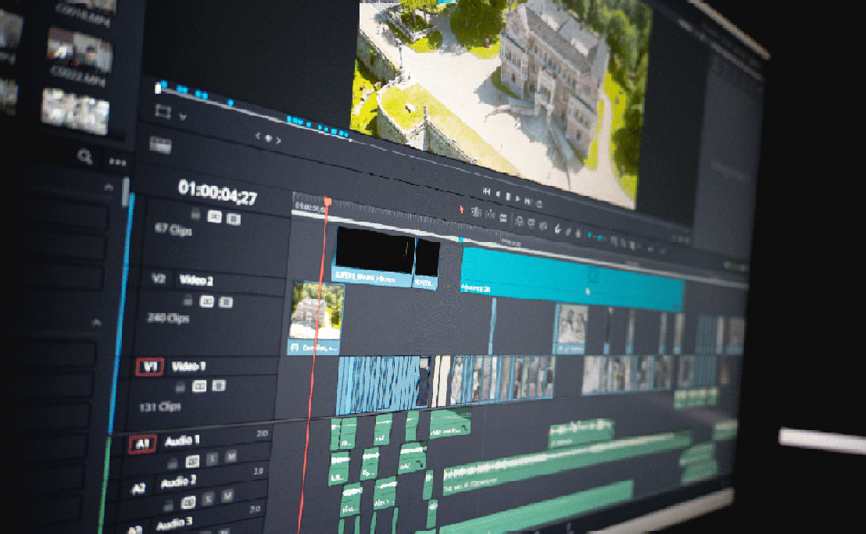Collapse the upper left panel chevron arrow
866x534 pixels.
tap(109, 188)
